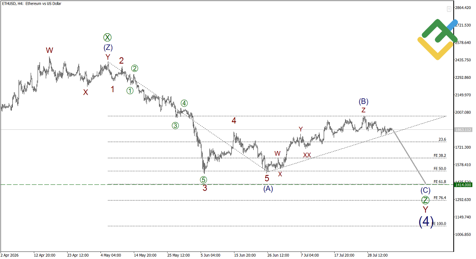Select the FE 61.8 Fibonacci label

pos(440,182)
